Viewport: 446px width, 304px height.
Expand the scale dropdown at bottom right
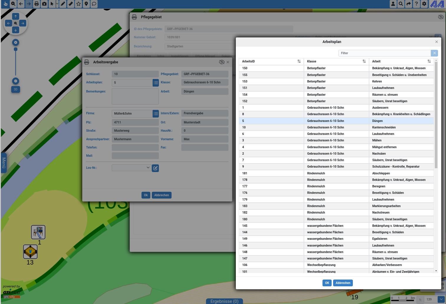[x=441, y=299]
